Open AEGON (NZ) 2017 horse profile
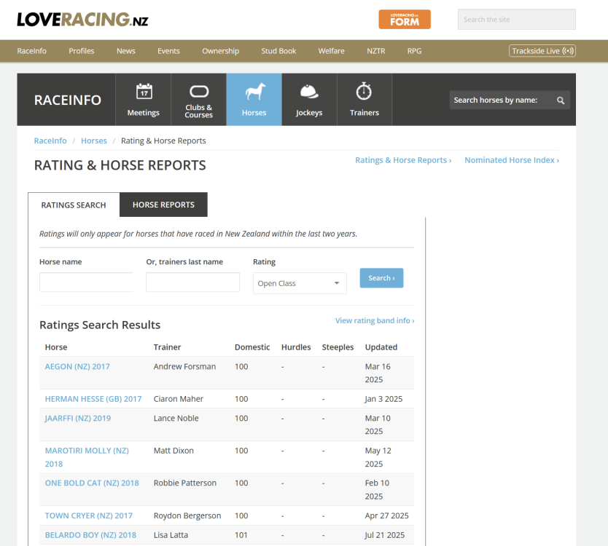This screenshot has height=546, width=608. [x=77, y=366]
